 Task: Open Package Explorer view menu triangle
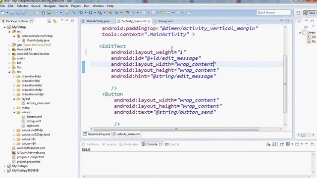(62, 20)
